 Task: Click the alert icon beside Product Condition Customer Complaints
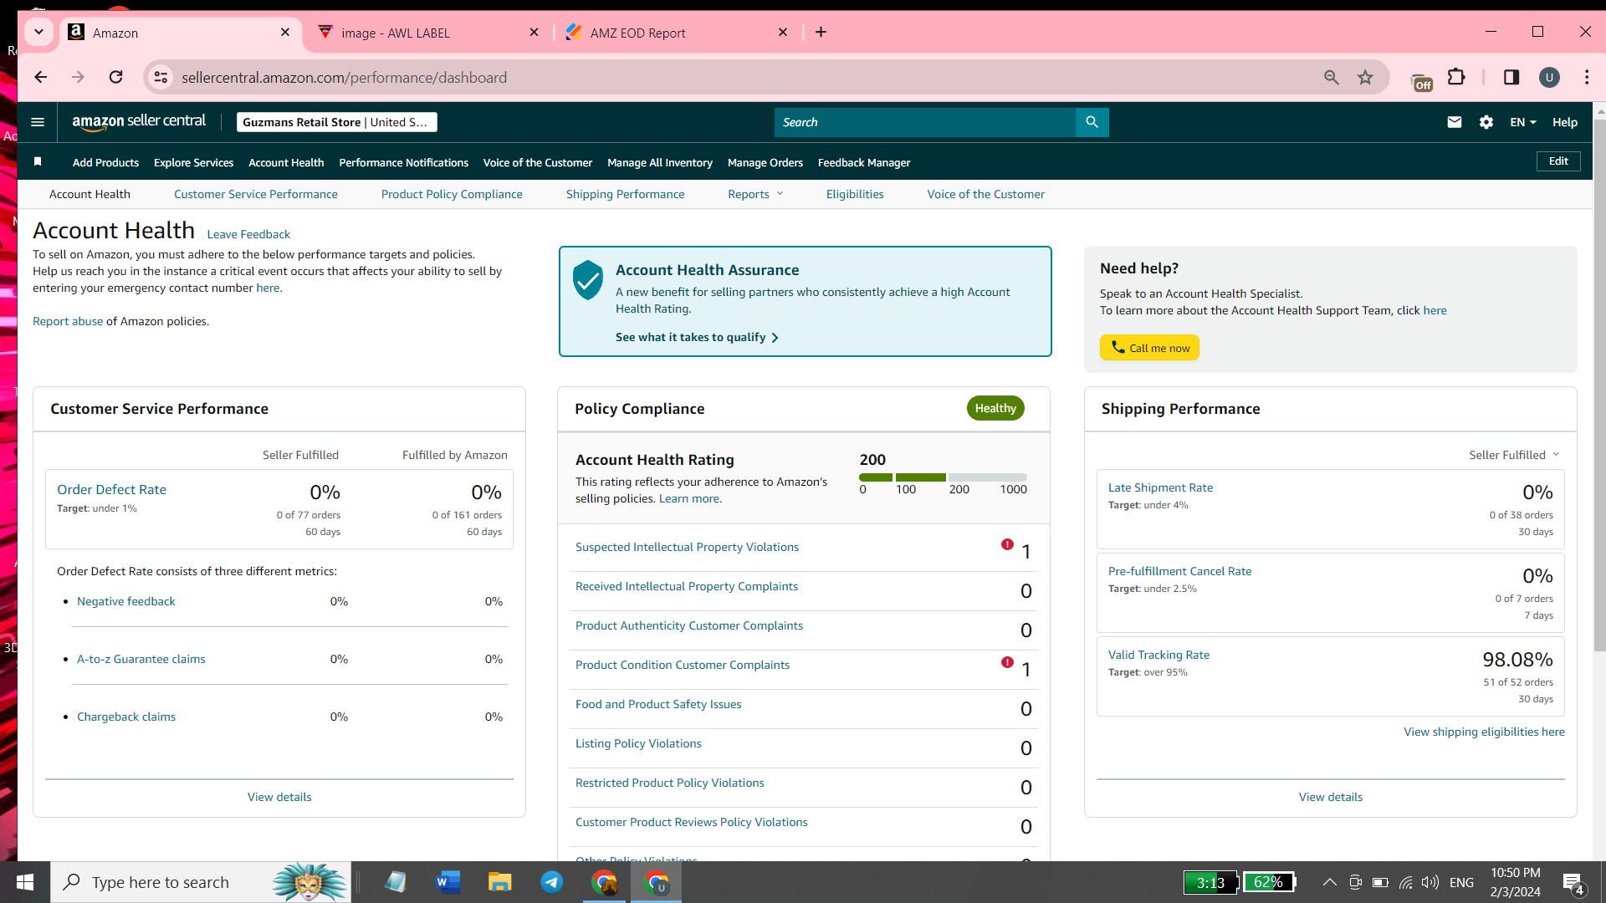(1007, 662)
